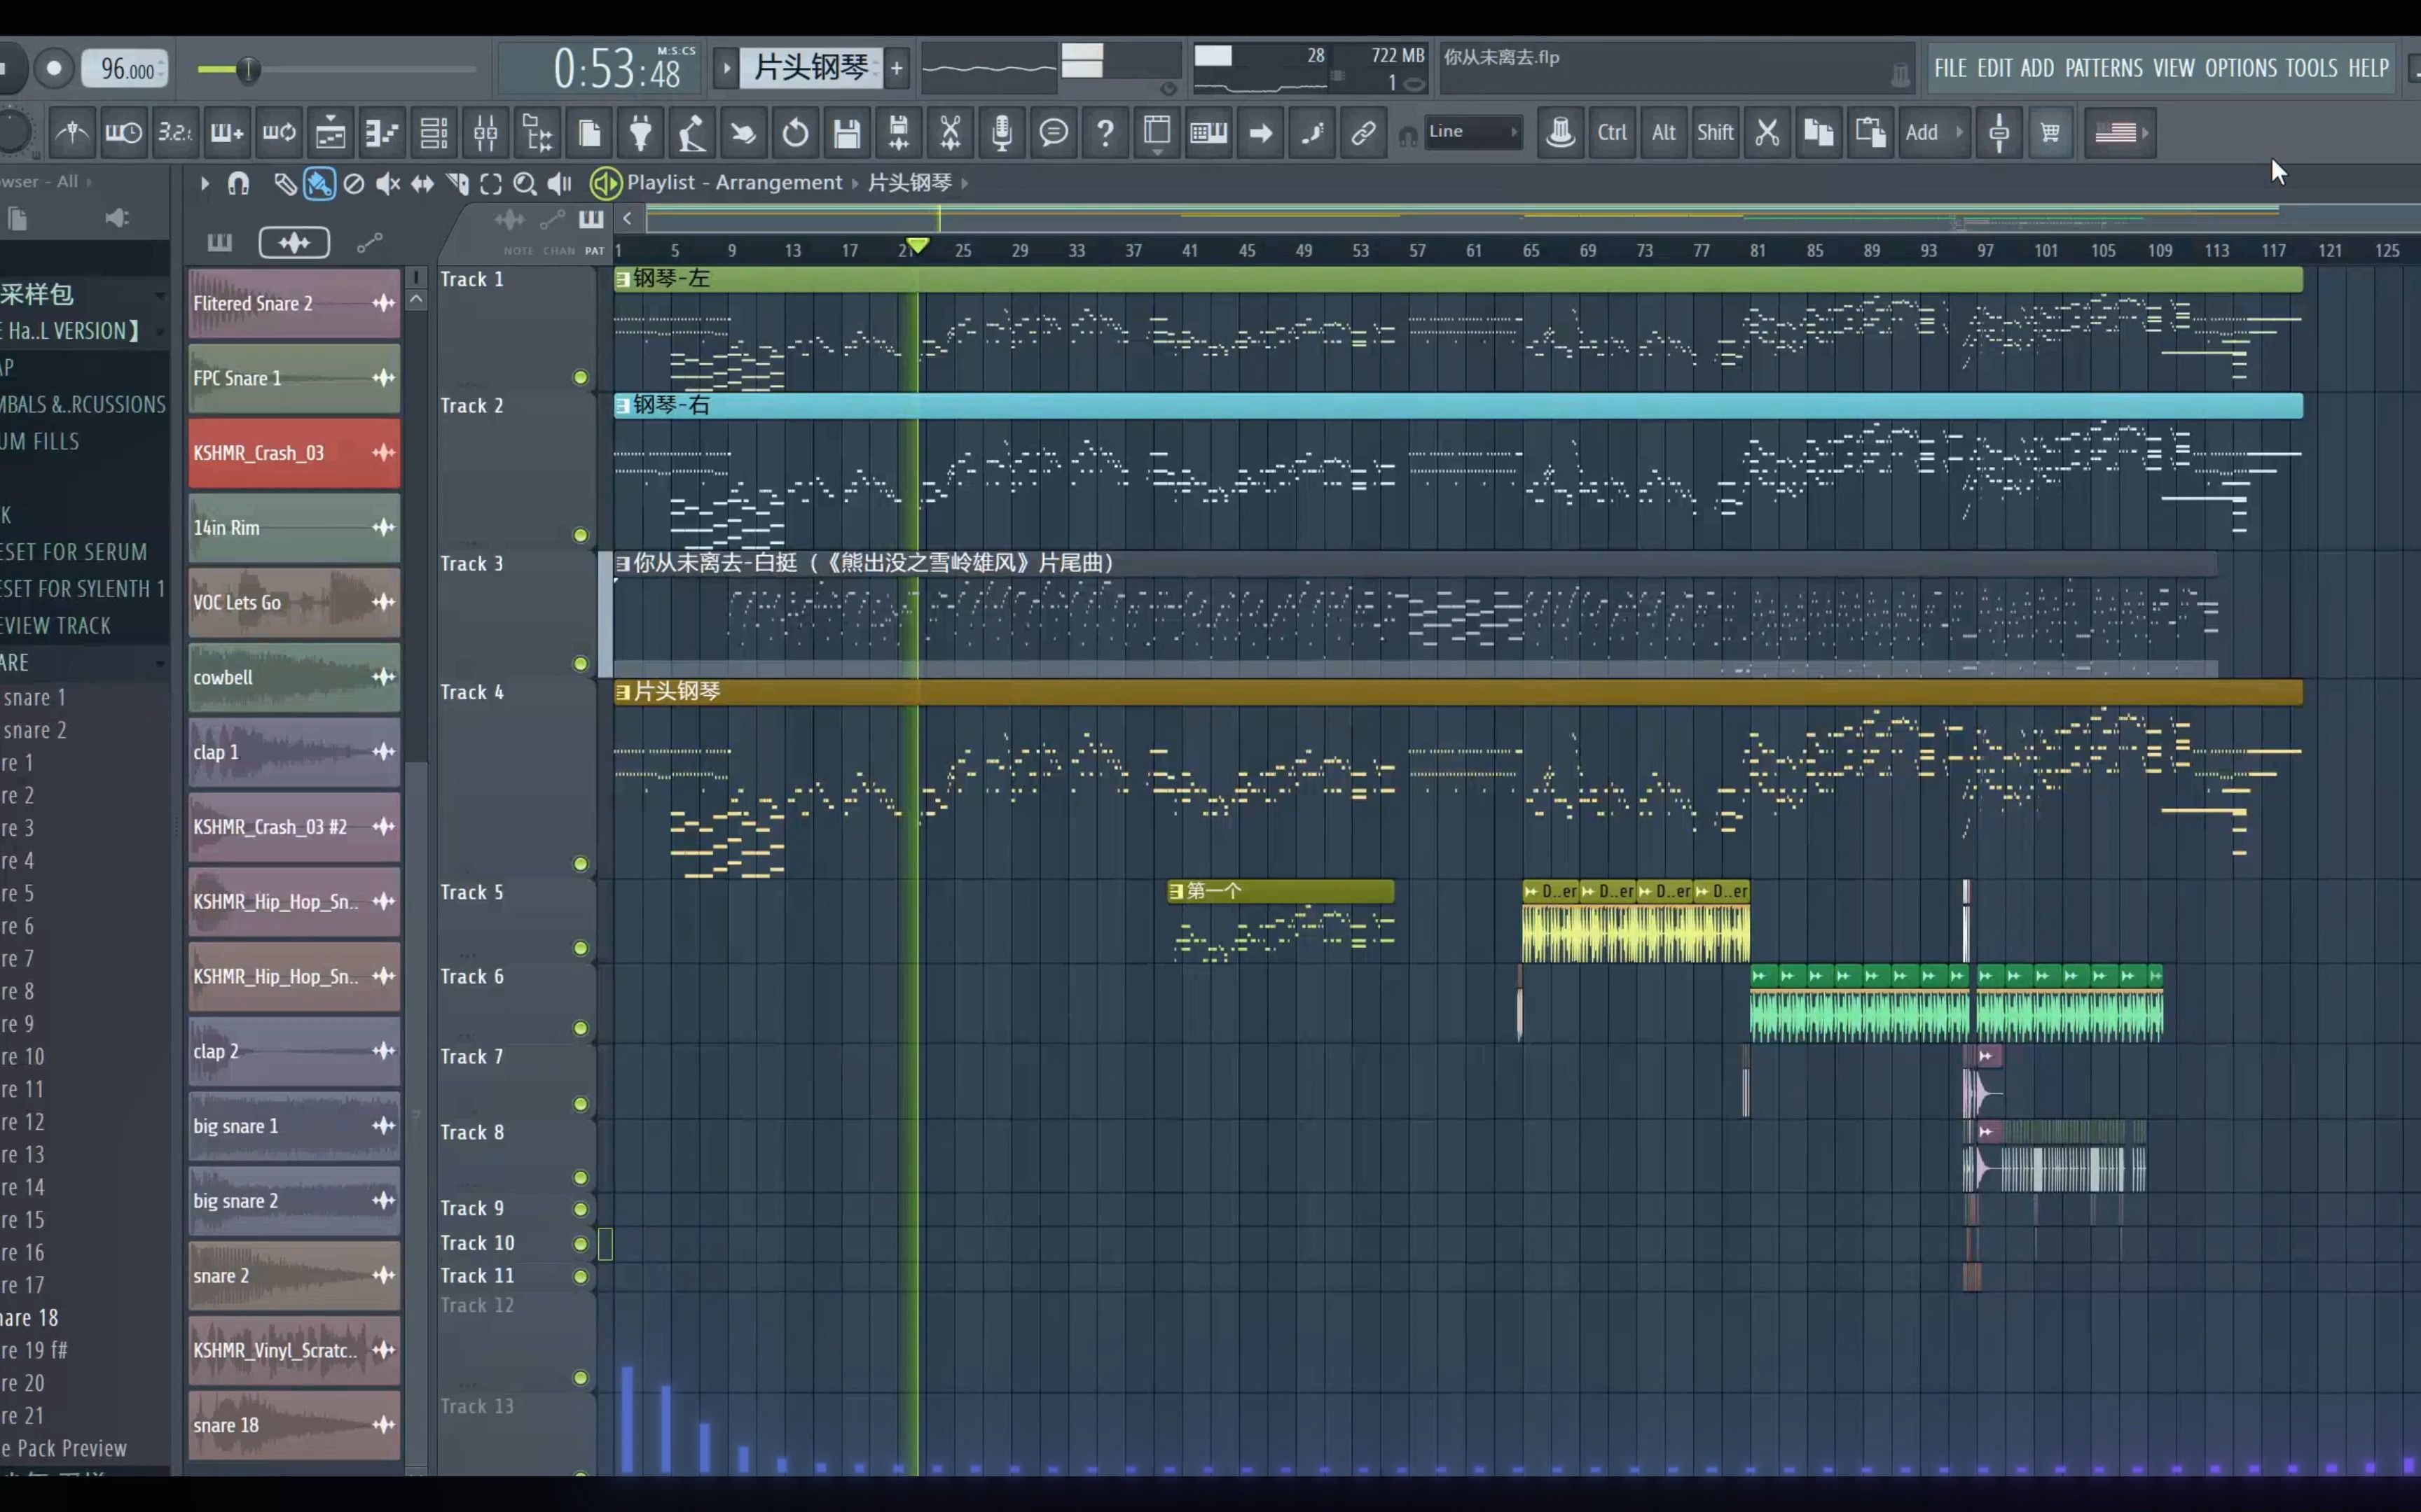Select the pencil draw tool
The height and width of the screenshot is (1512, 2421).
click(x=285, y=183)
